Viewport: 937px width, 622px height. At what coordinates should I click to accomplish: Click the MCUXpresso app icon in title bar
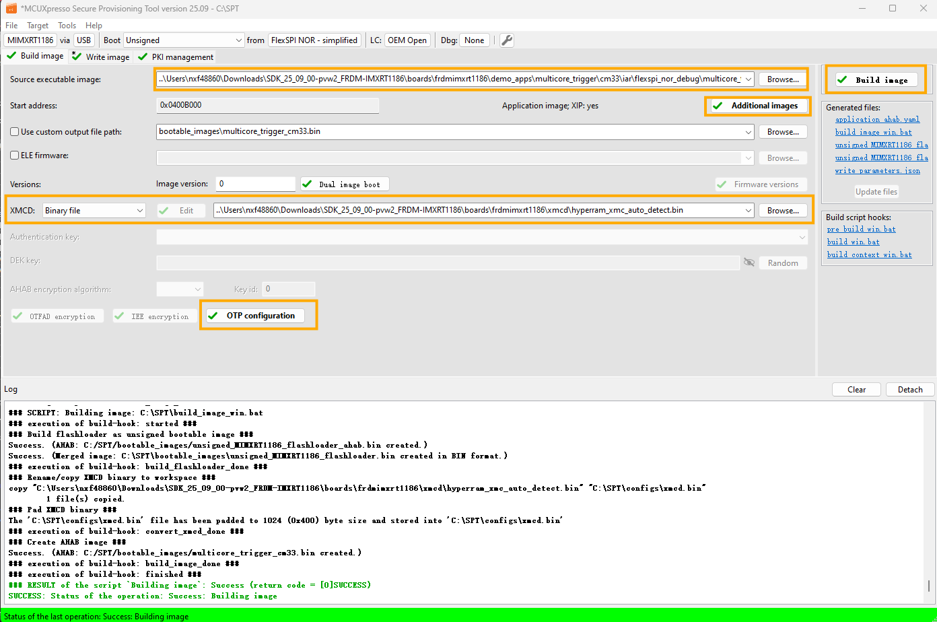(11, 8)
